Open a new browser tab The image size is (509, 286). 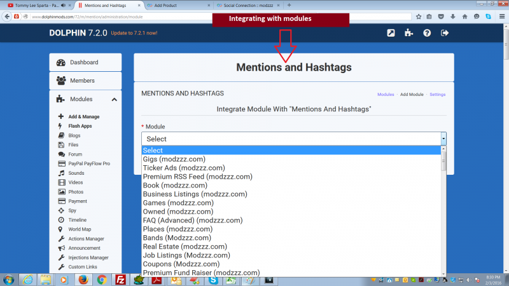(289, 5)
